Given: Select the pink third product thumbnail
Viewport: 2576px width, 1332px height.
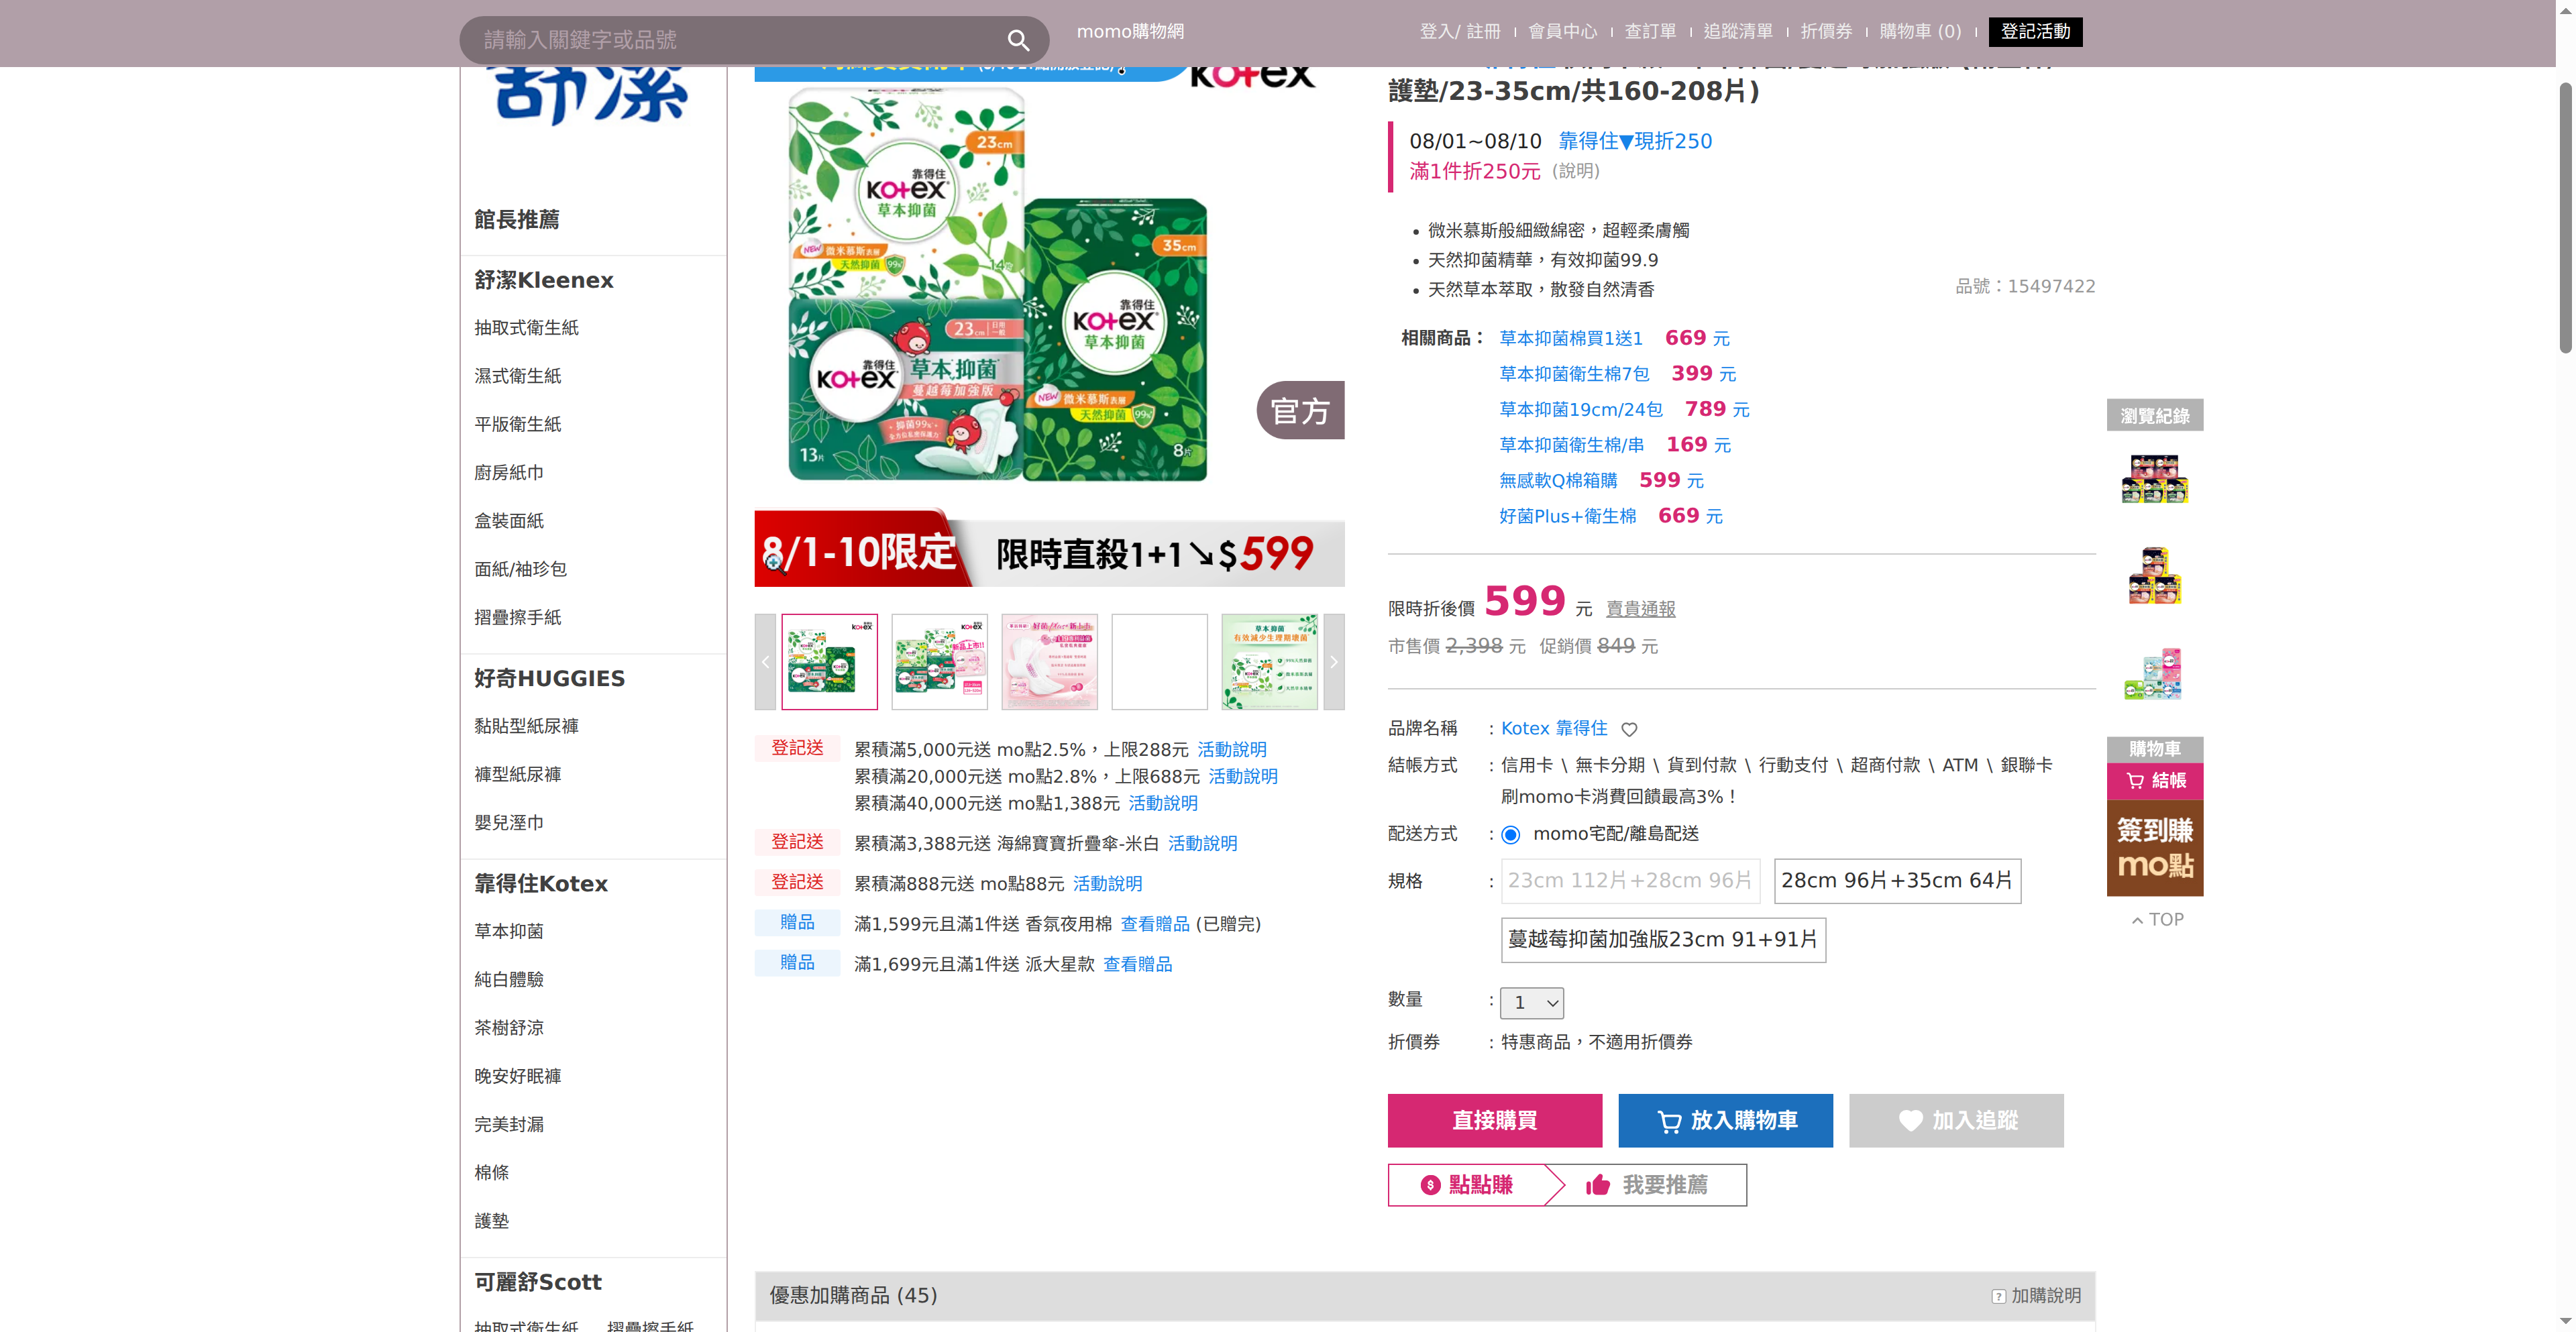Looking at the screenshot, I should 1049,662.
